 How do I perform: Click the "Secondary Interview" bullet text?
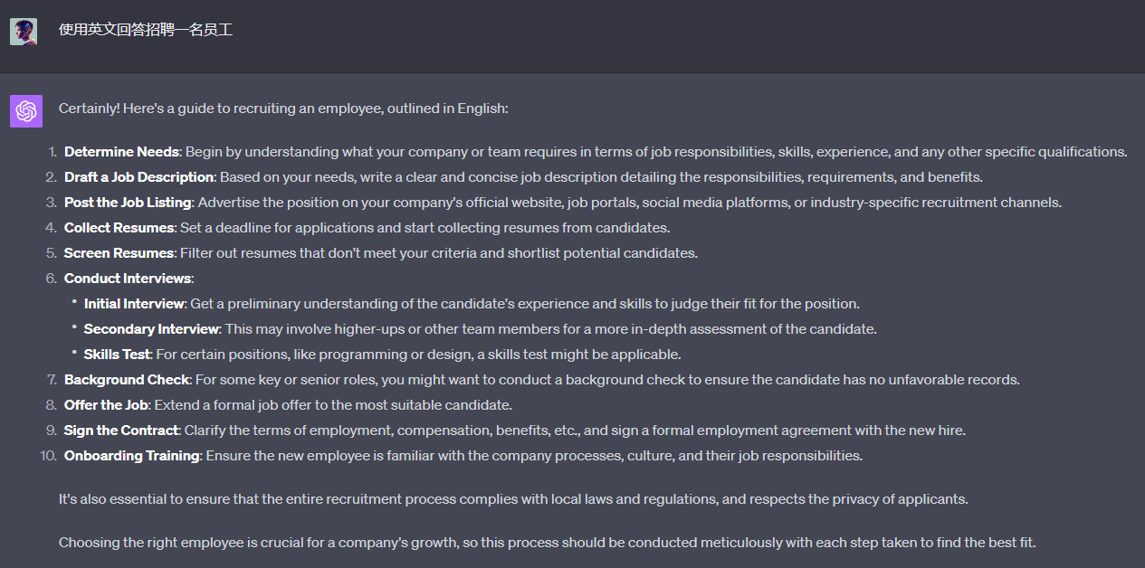[x=151, y=329]
